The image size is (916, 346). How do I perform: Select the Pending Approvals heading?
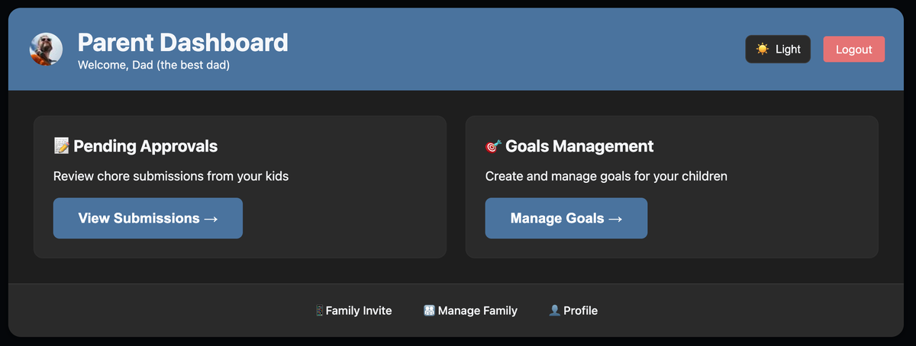coord(145,146)
